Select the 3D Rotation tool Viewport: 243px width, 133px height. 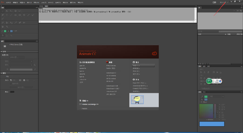[15, 11]
